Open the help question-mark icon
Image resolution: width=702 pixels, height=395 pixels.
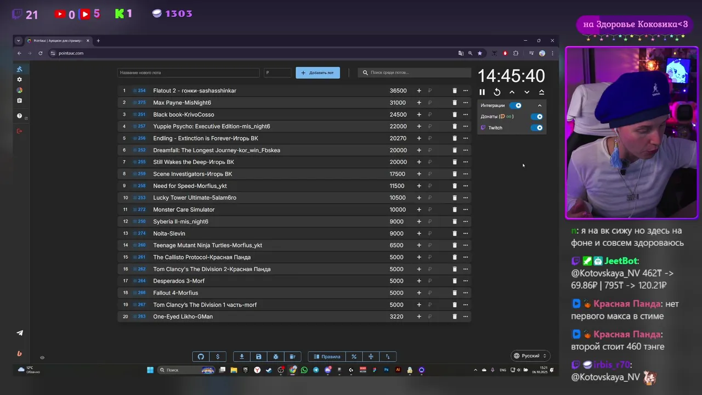[19, 116]
